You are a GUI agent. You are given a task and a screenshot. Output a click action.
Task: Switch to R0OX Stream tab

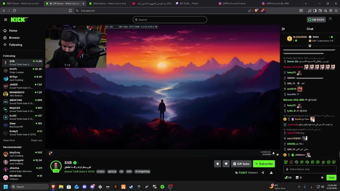(x=21, y=3)
